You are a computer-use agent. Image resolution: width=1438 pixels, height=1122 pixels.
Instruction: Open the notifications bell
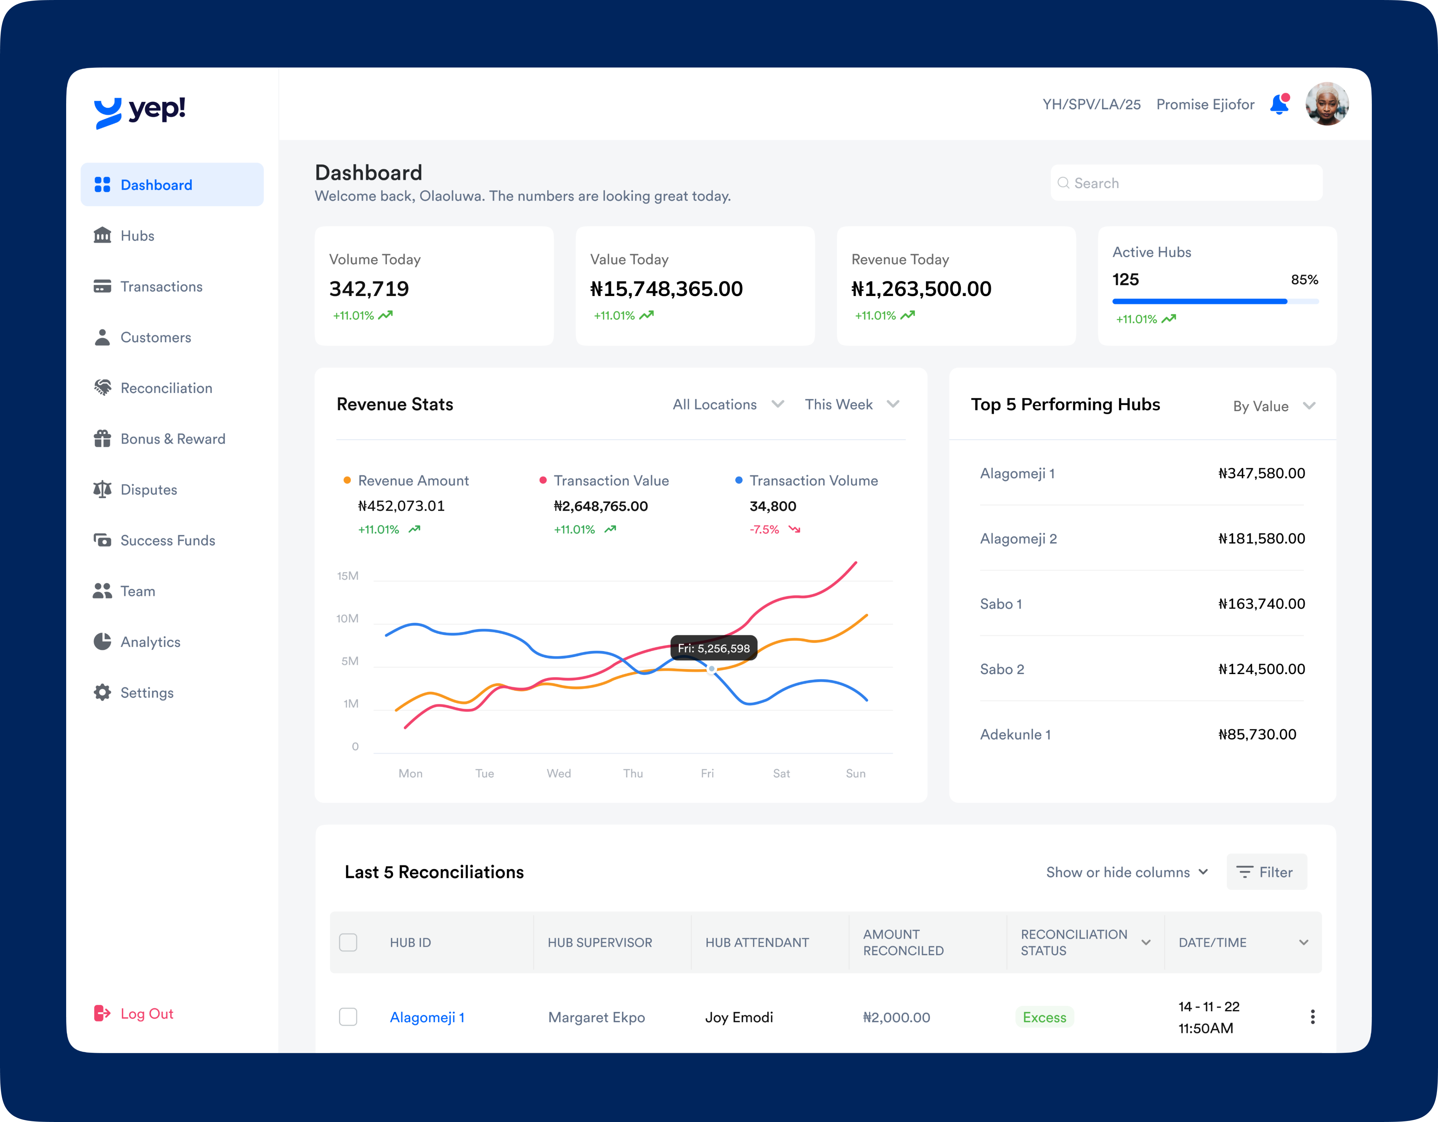pyautogui.click(x=1280, y=104)
